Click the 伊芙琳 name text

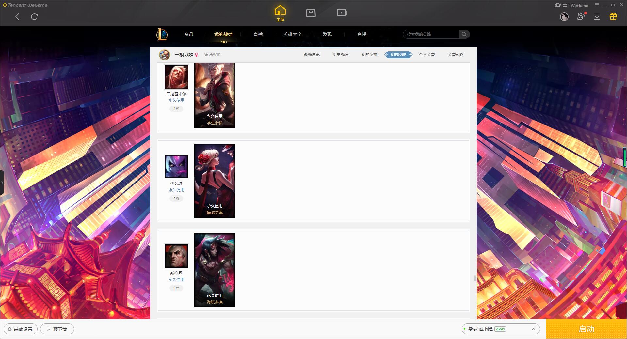[x=176, y=184]
